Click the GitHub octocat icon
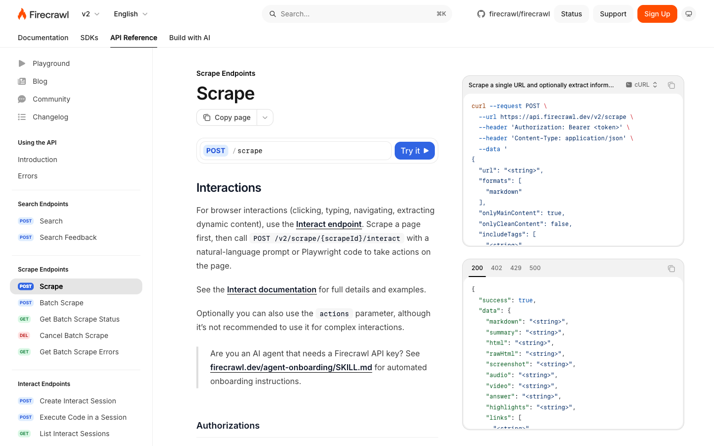This screenshot has width=714, height=446. tap(481, 14)
